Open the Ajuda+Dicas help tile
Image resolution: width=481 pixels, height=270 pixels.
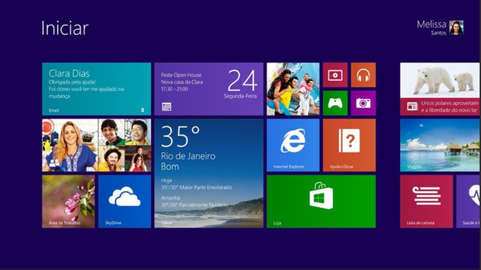[x=349, y=145]
